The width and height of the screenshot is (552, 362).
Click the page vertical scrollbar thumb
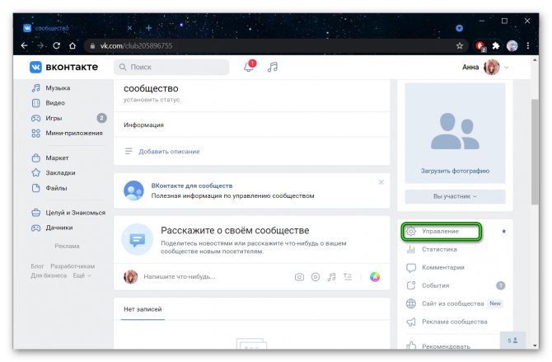535,152
